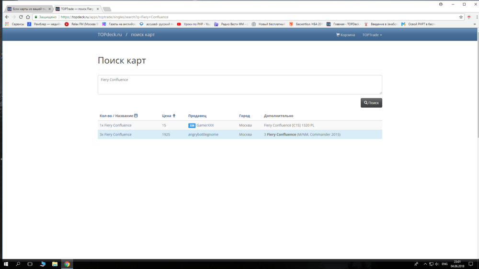The image size is (479, 269).
Task: Open the Уроки по PHP YouTube bookmark
Action: [x=194, y=24]
